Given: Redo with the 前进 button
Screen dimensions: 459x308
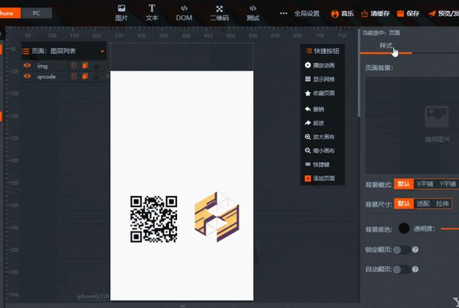Looking at the screenshot, I should 314,123.
